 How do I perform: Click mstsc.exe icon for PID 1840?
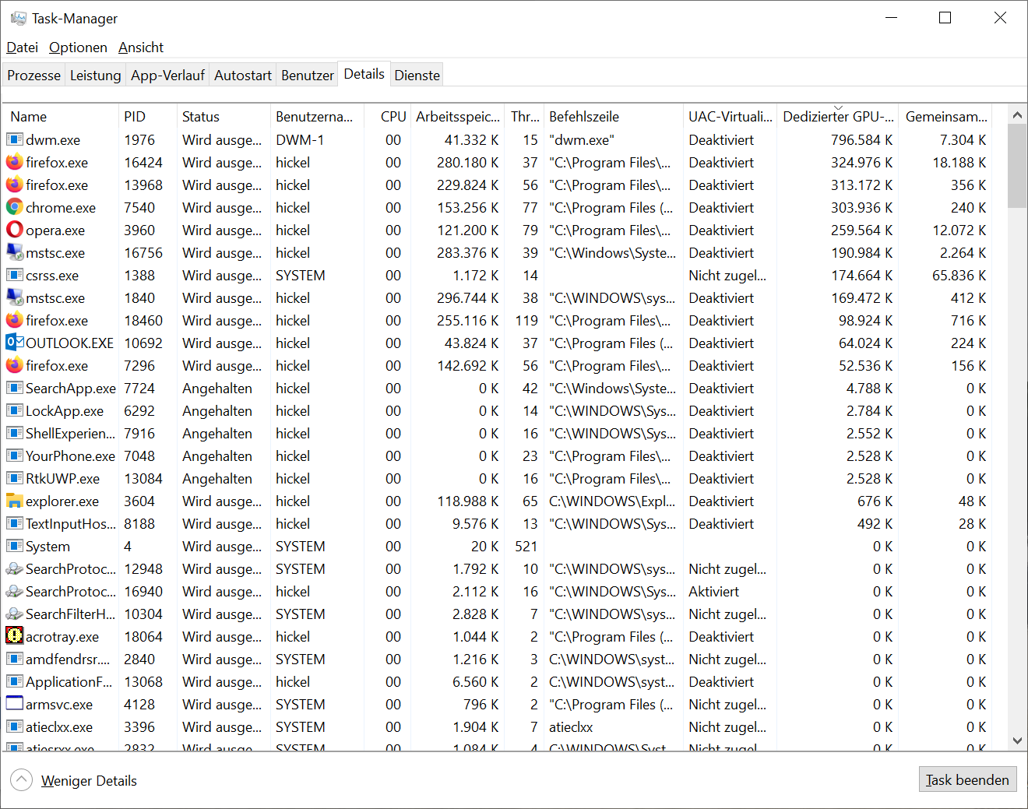15,298
